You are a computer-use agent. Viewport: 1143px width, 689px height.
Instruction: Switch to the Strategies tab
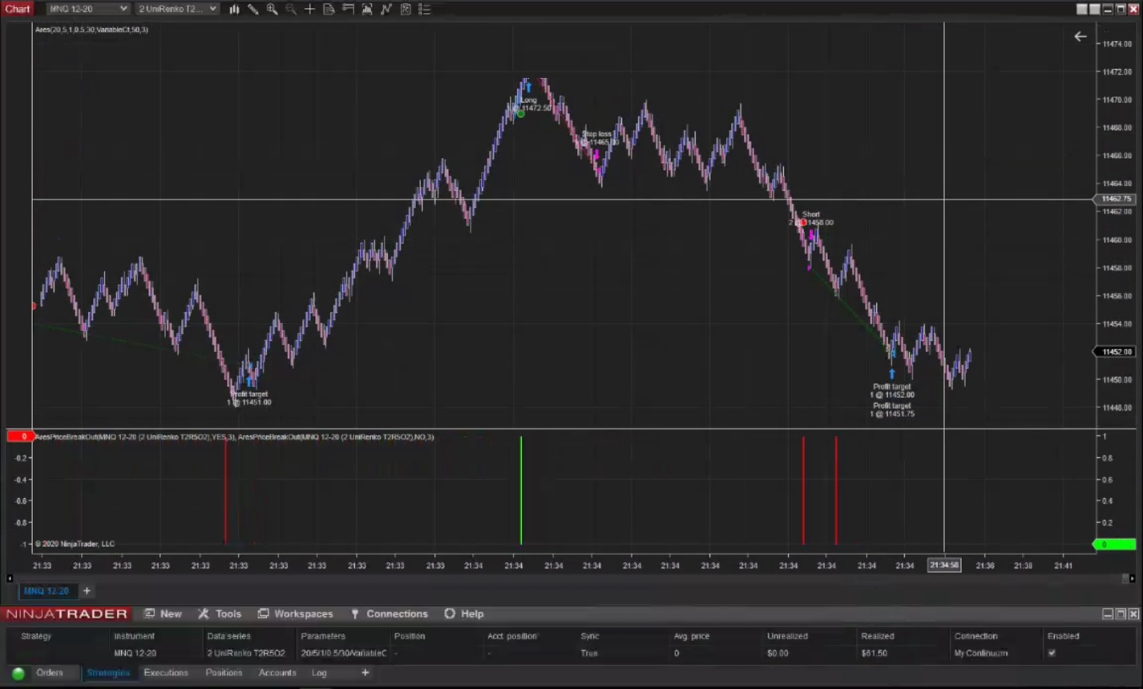[x=108, y=673]
